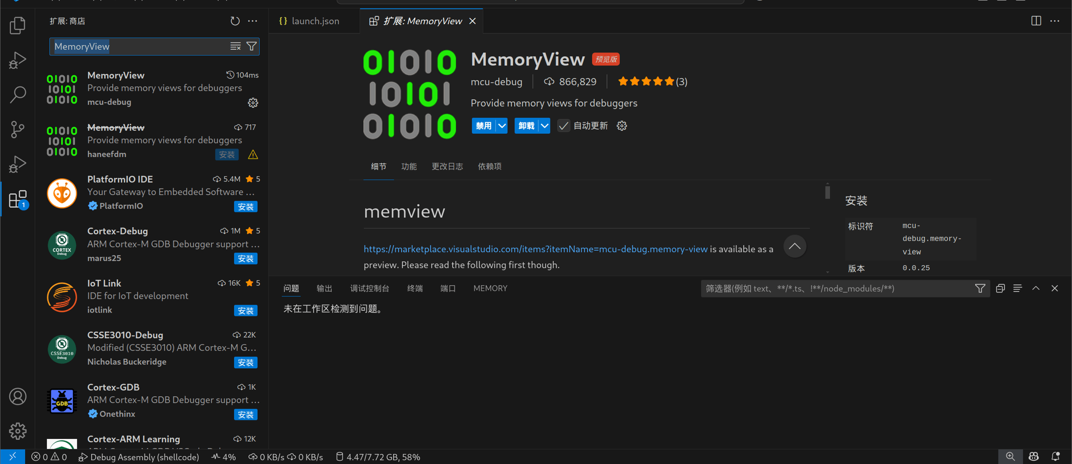
Task: Clear extension search results icon
Action: [235, 46]
